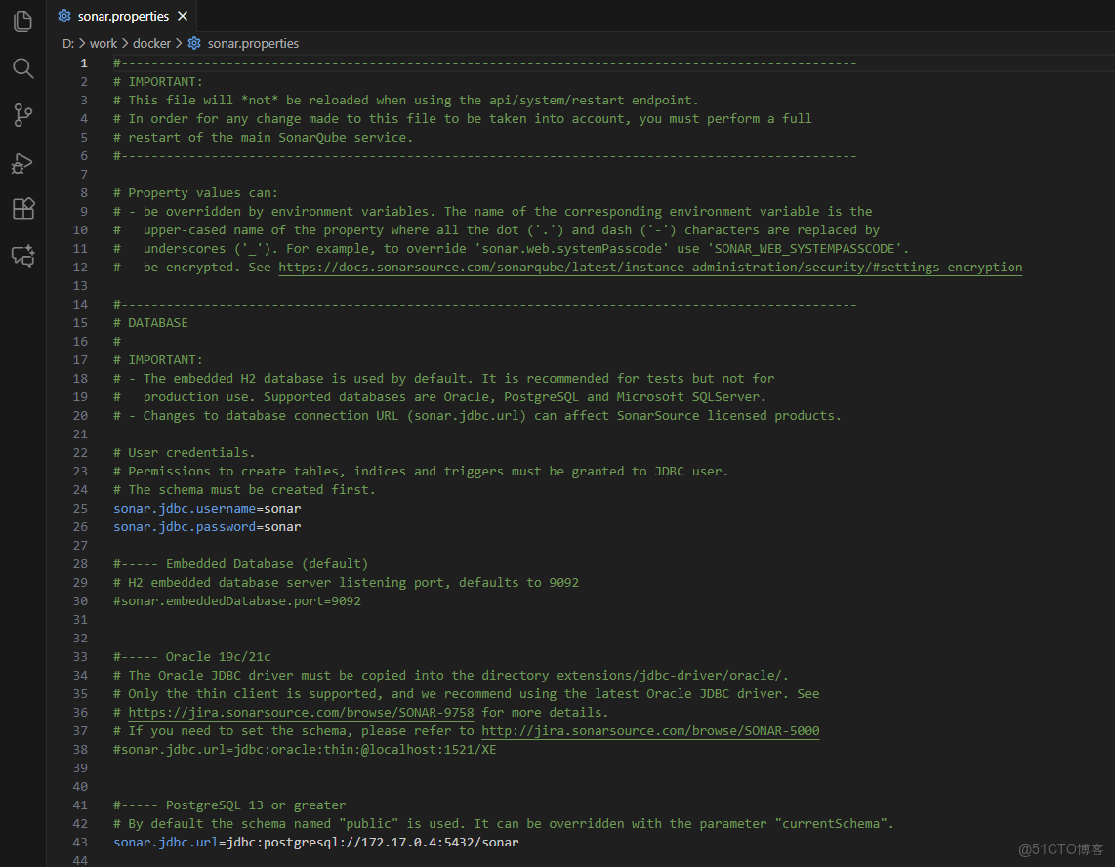Click the gear icon in the breadcrumb bar
This screenshot has width=1115, height=867.
click(193, 43)
